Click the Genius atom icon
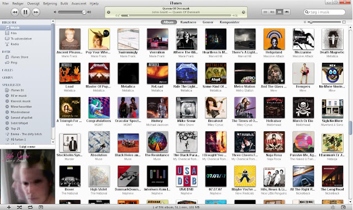 pyautogui.click(x=333, y=207)
